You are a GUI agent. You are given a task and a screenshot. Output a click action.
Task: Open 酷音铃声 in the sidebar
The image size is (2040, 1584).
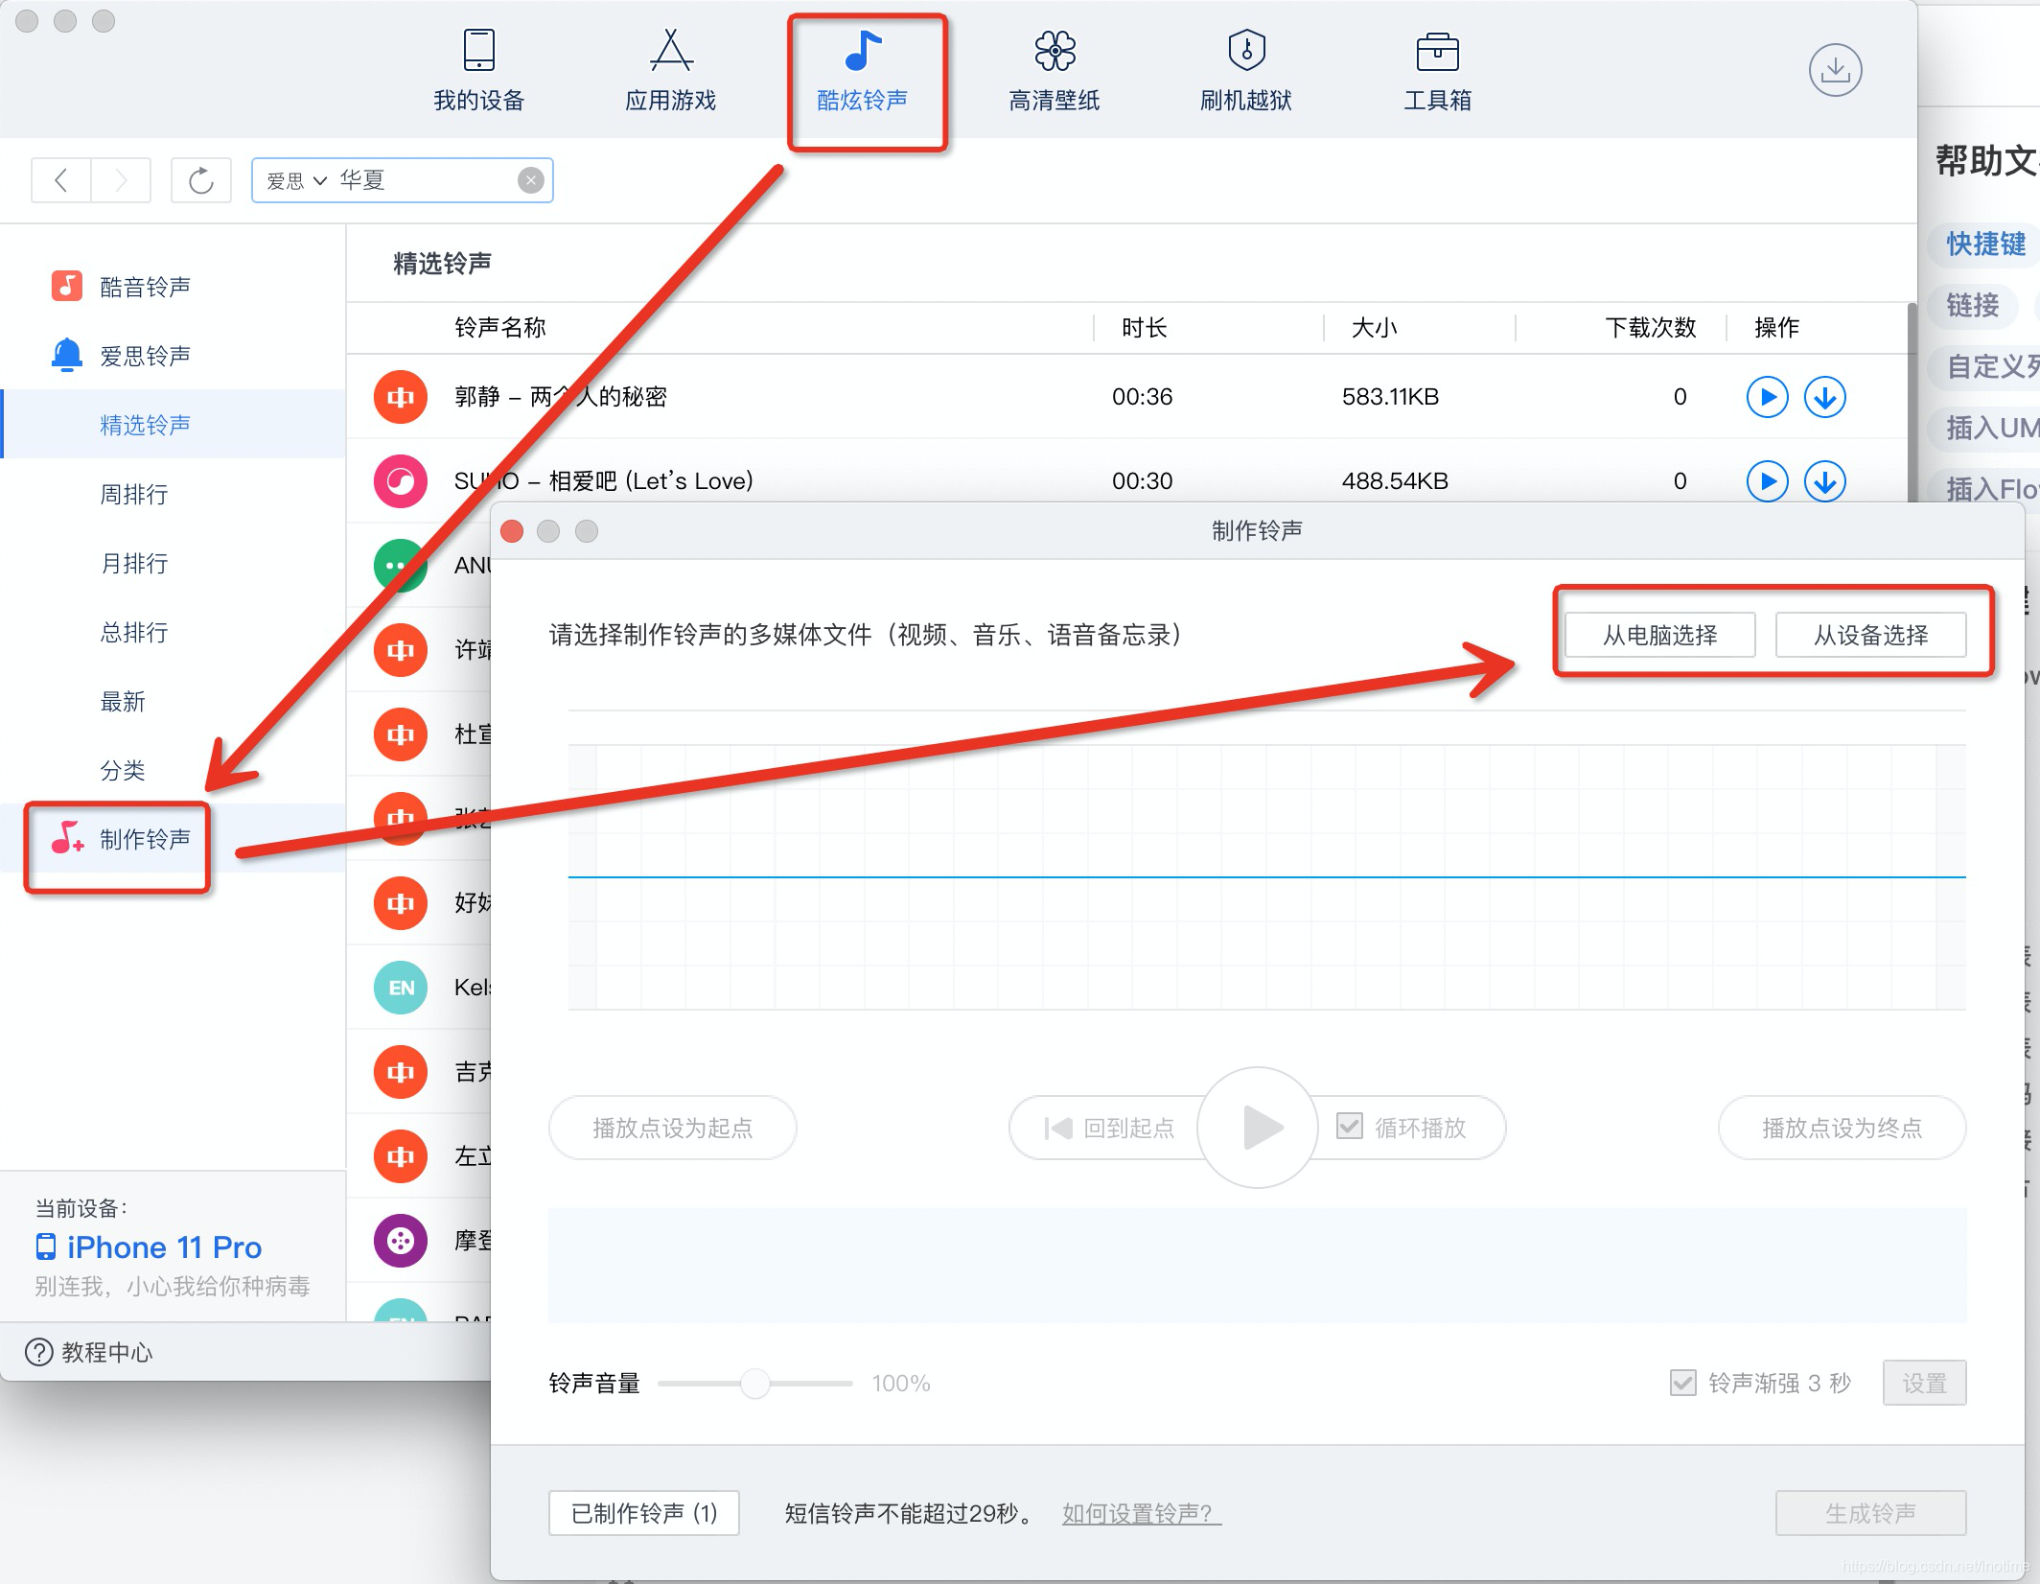tap(144, 287)
